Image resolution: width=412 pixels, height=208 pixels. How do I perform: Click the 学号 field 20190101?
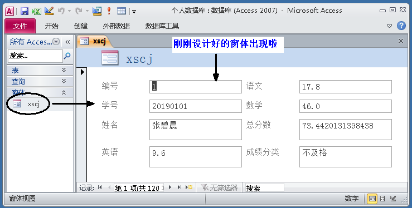pyautogui.click(x=196, y=106)
